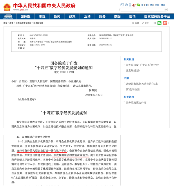This screenshot has height=186, width=174.
Task: Click the mail envelope icon in header
Action: click(x=122, y=5)
